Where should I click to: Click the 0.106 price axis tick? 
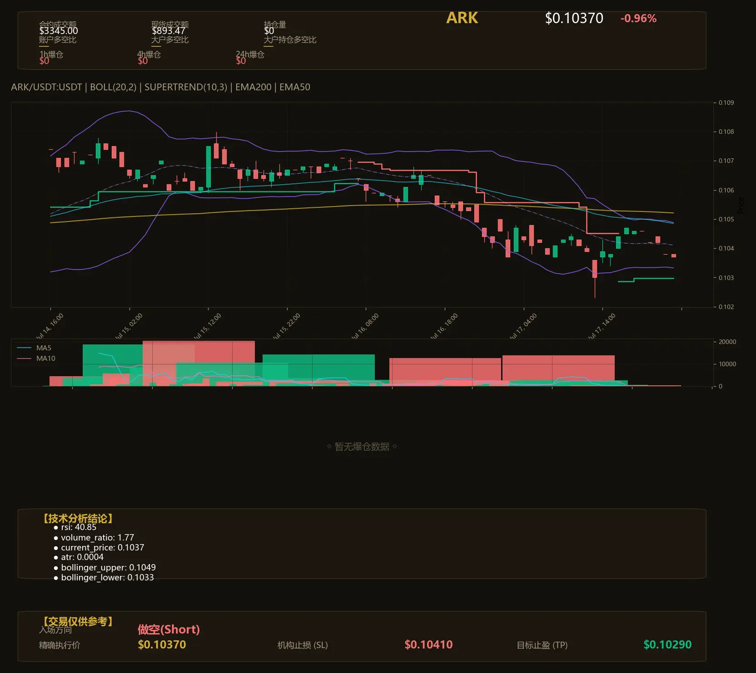pos(726,190)
